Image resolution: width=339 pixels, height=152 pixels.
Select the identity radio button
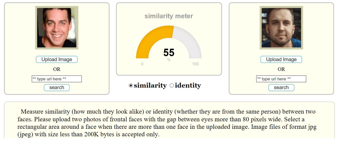pos(172,85)
